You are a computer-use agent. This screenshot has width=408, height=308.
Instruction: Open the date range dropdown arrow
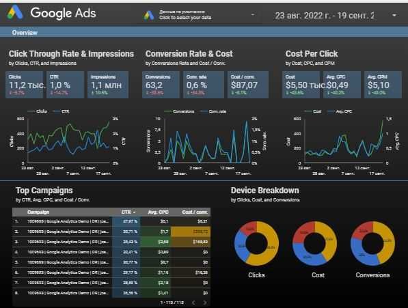point(394,15)
